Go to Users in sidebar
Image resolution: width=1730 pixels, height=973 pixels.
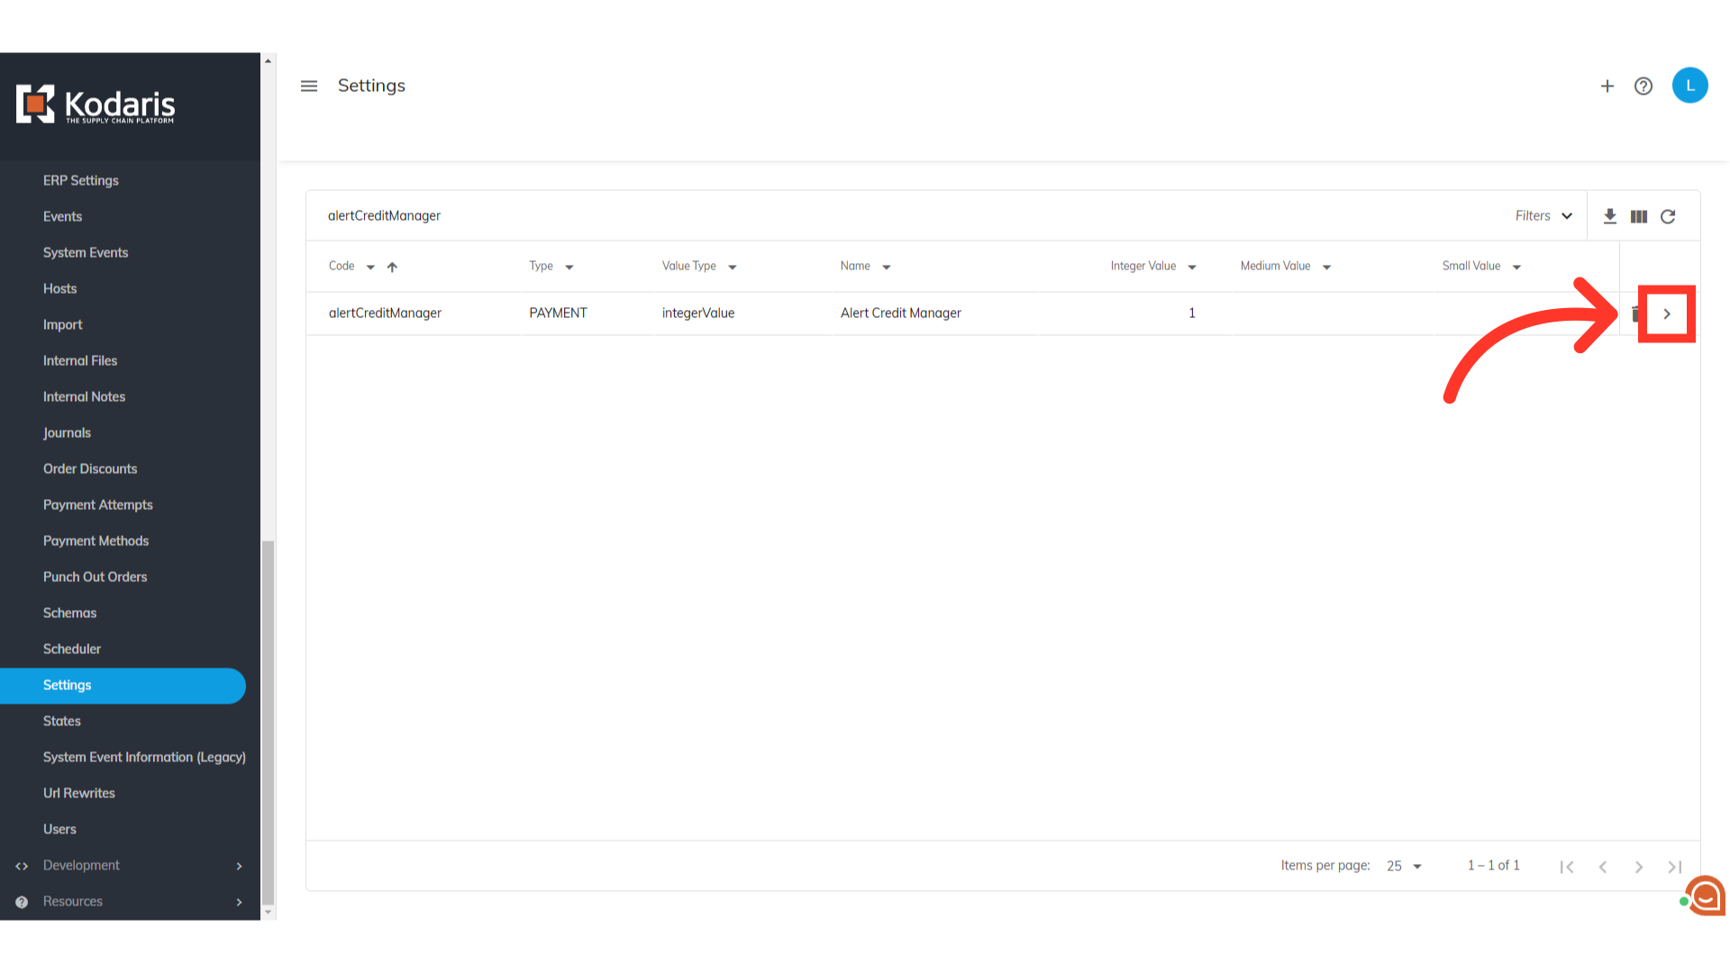[59, 829]
